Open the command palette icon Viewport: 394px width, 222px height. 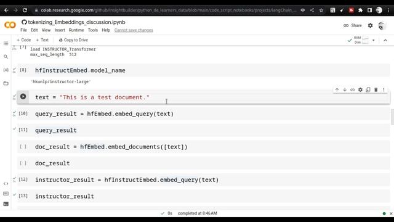(6, 194)
